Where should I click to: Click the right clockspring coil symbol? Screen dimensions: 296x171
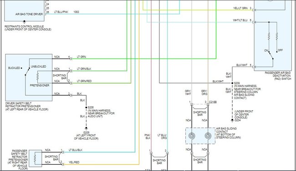click(208, 136)
